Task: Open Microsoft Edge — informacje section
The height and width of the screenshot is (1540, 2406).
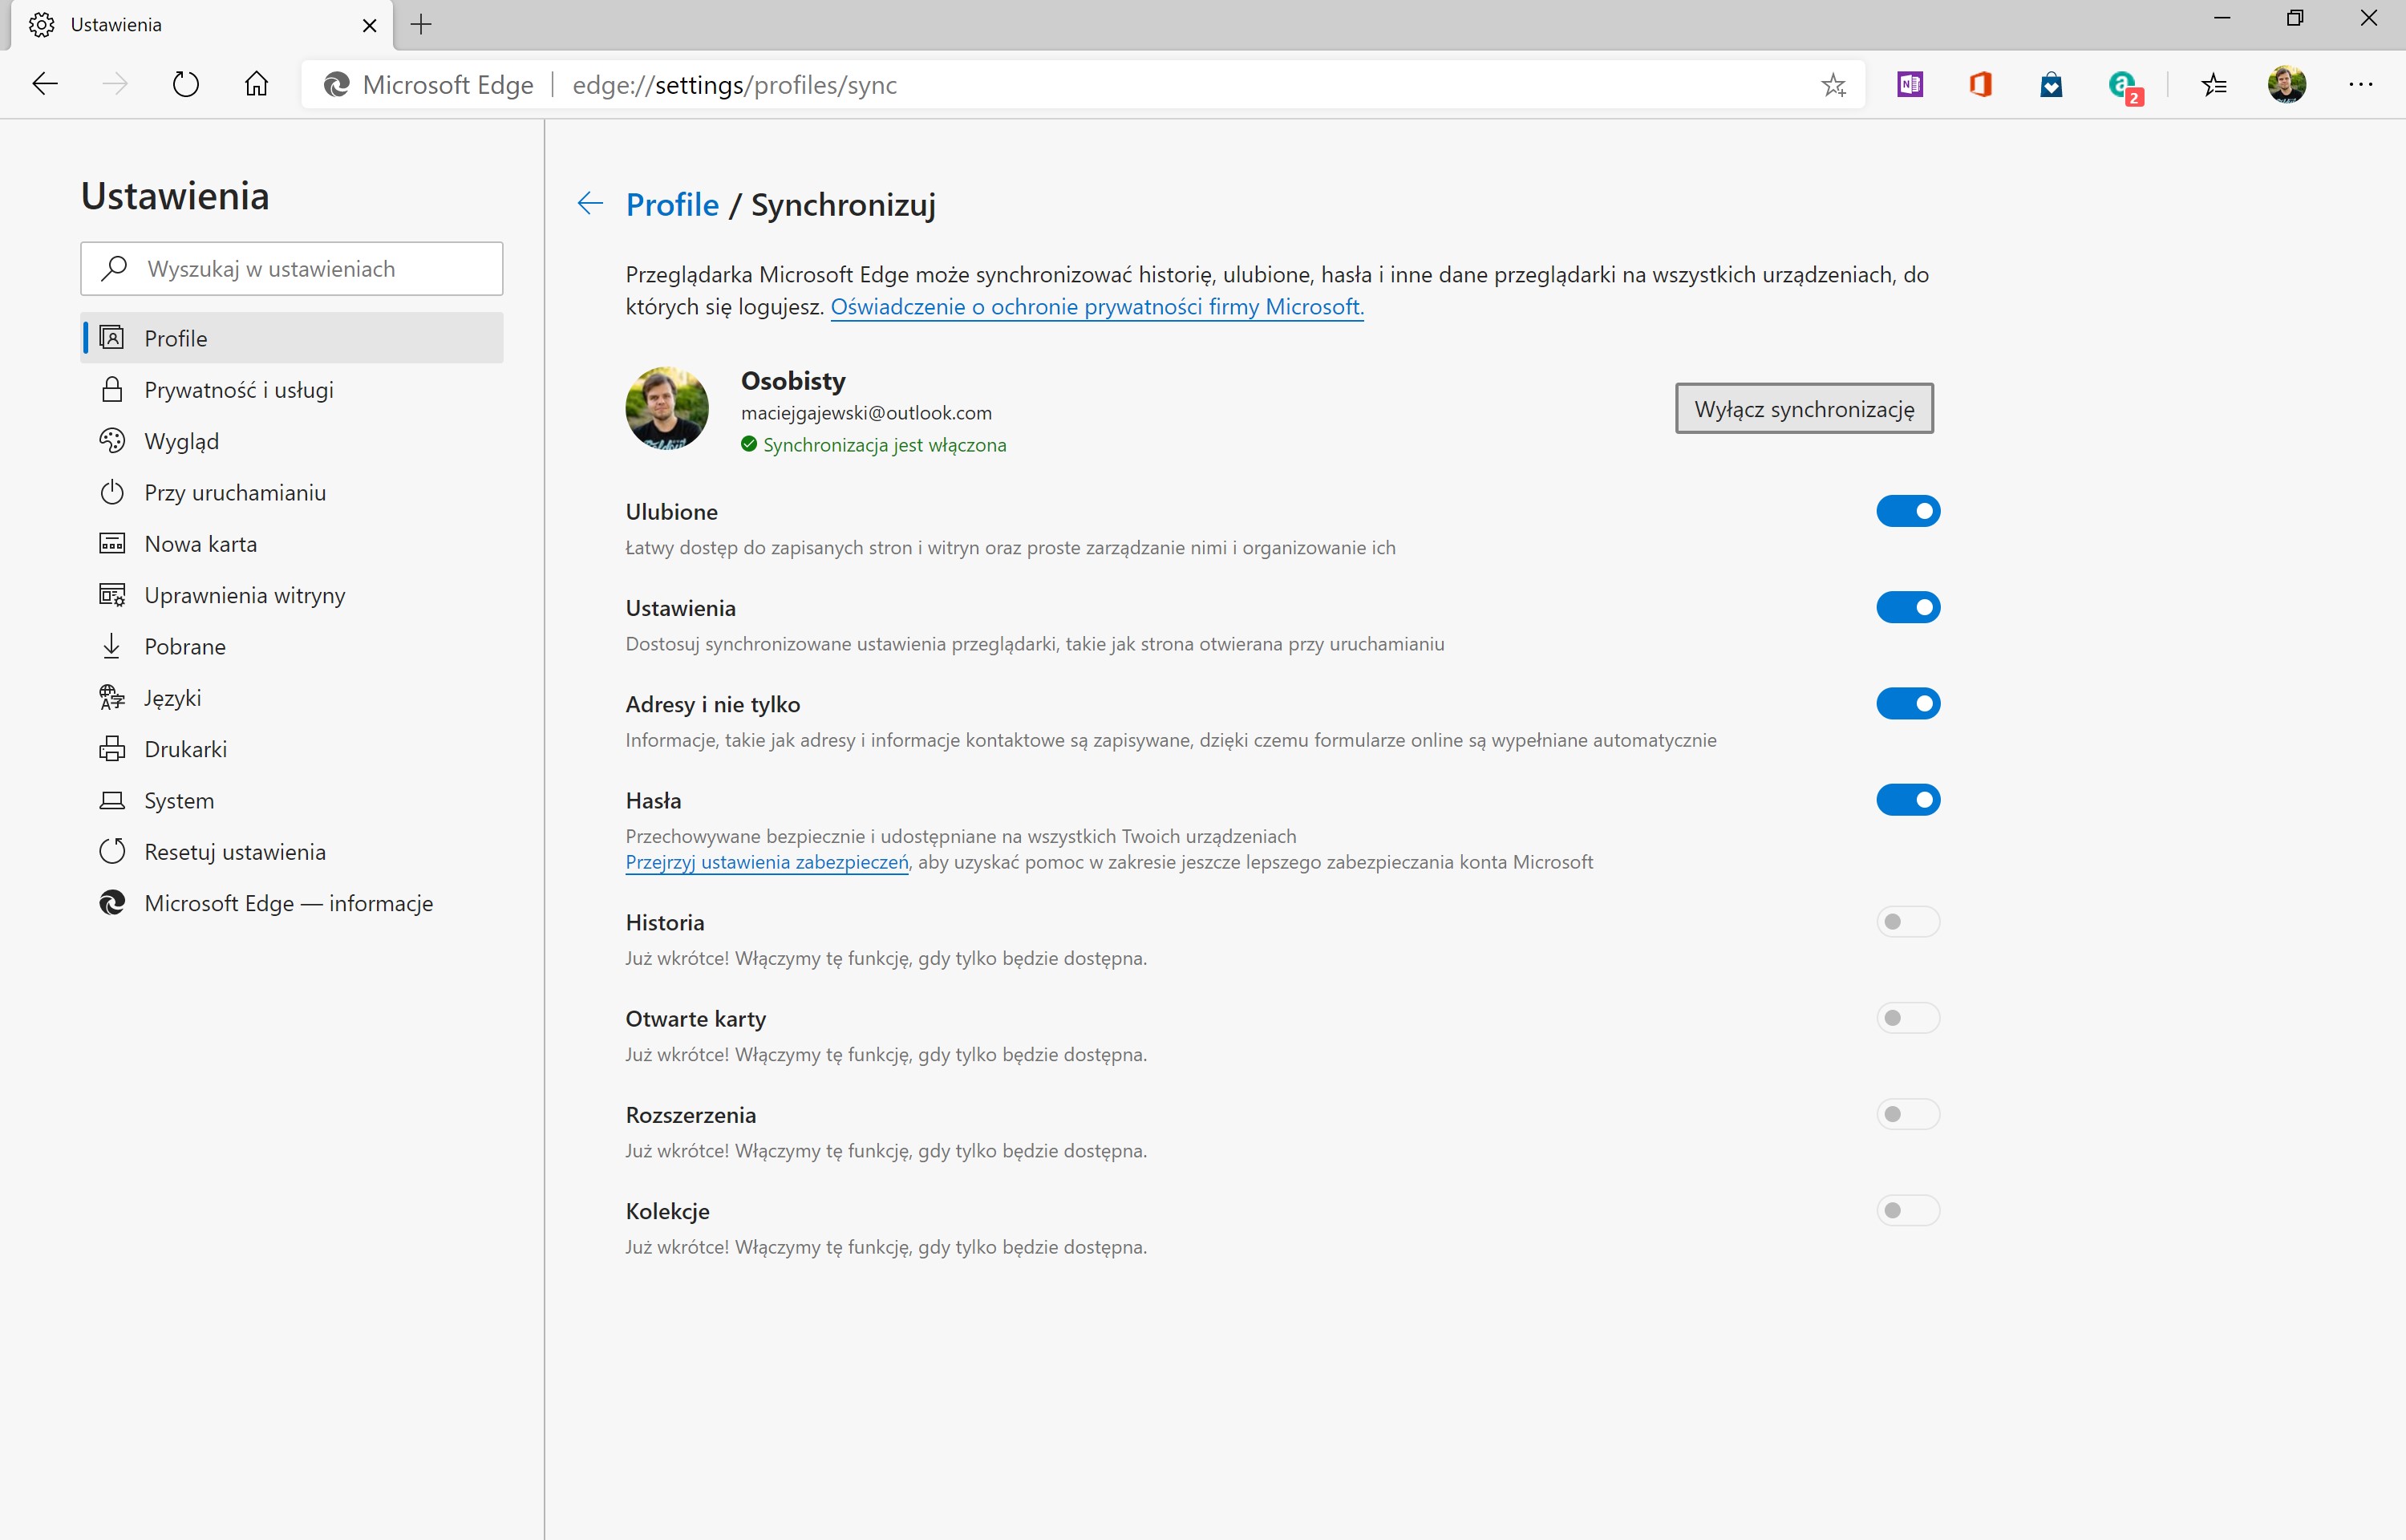Action: (x=292, y=903)
